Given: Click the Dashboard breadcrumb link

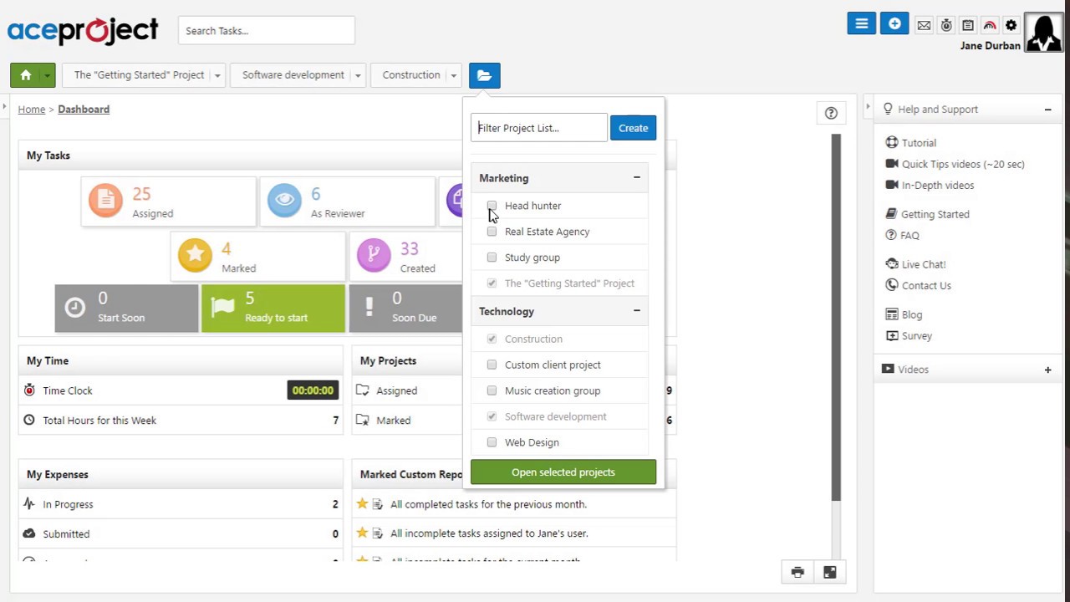Looking at the screenshot, I should pyautogui.click(x=84, y=110).
